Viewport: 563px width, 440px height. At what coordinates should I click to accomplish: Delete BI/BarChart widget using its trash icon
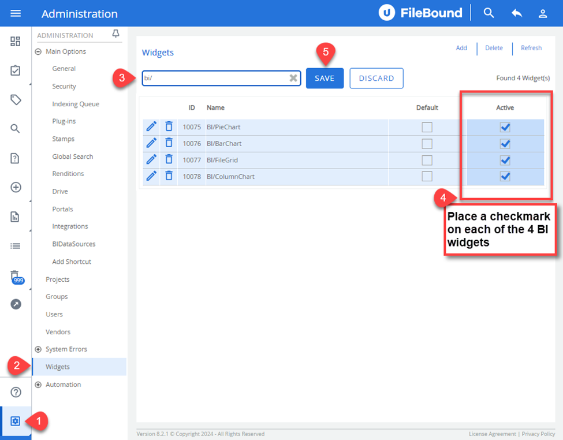click(169, 143)
